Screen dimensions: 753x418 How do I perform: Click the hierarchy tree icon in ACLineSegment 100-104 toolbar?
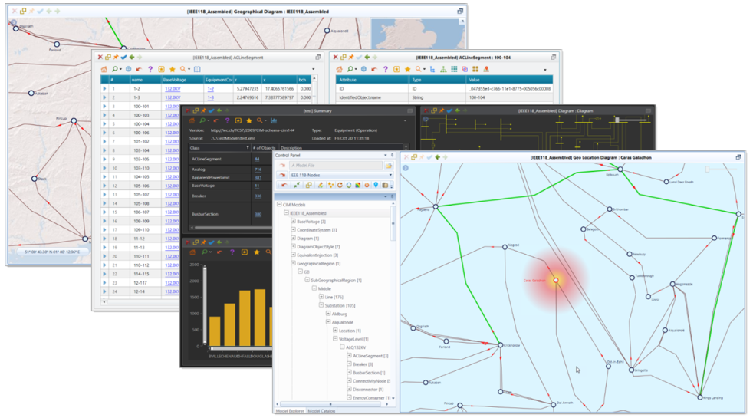click(x=443, y=69)
